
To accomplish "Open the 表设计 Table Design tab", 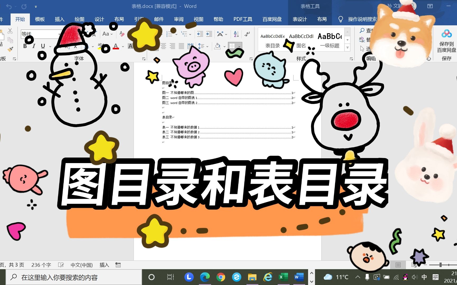I will 300,19.
